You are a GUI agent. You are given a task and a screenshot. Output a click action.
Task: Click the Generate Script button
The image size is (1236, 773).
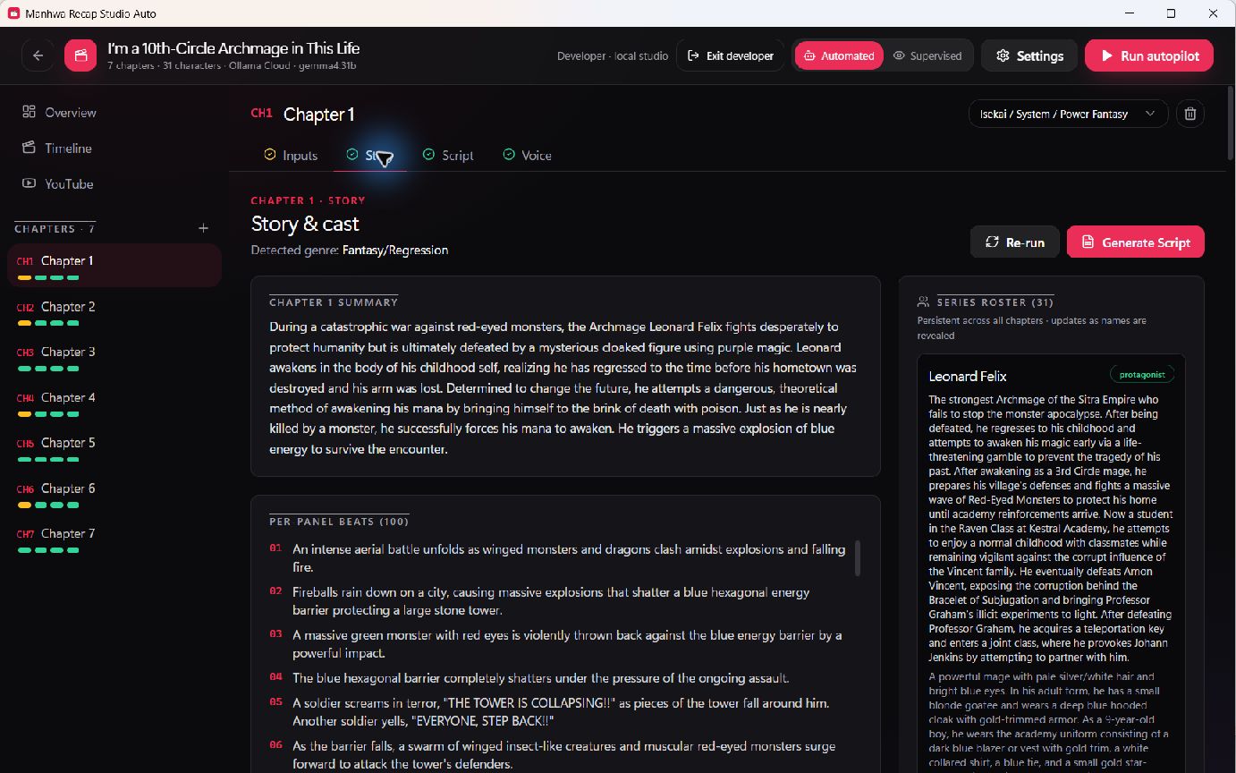pyautogui.click(x=1136, y=242)
